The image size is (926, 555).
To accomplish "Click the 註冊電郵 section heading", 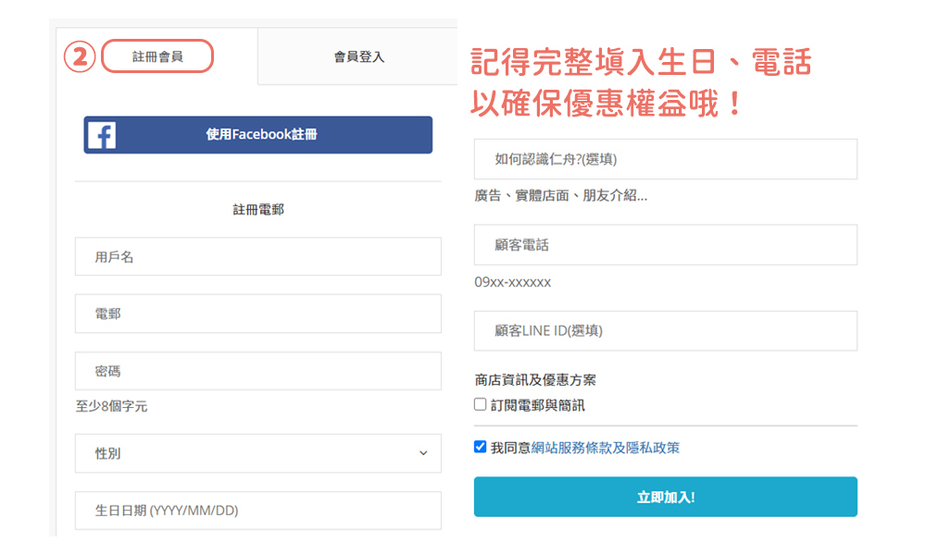I will [x=258, y=210].
